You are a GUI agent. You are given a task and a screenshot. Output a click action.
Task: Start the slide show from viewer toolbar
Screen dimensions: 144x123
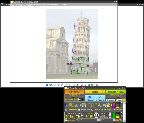(x=62, y=85)
